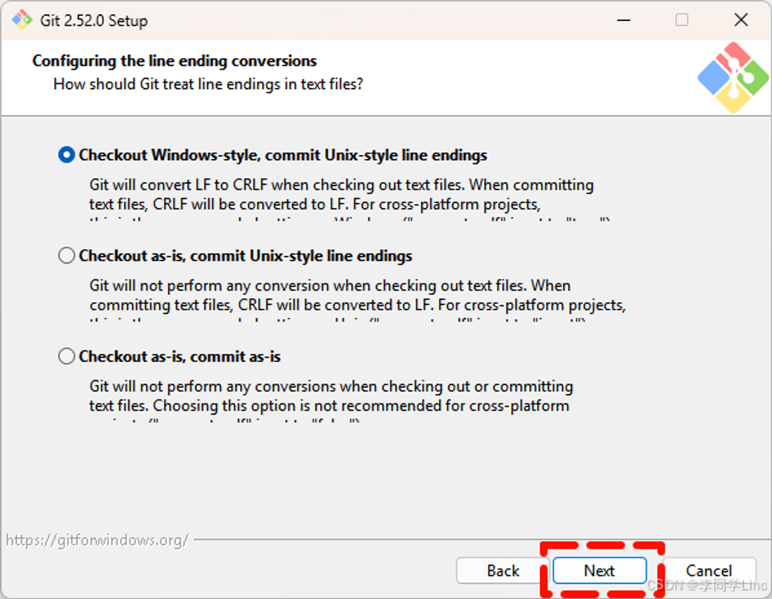Click the Git icon in the title bar

point(22,20)
